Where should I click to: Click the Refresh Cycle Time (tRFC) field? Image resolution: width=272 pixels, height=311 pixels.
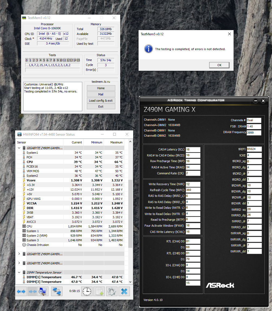(x=193, y=190)
